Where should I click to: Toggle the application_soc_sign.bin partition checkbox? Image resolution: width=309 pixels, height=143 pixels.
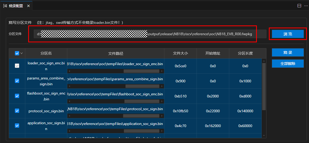(17, 126)
